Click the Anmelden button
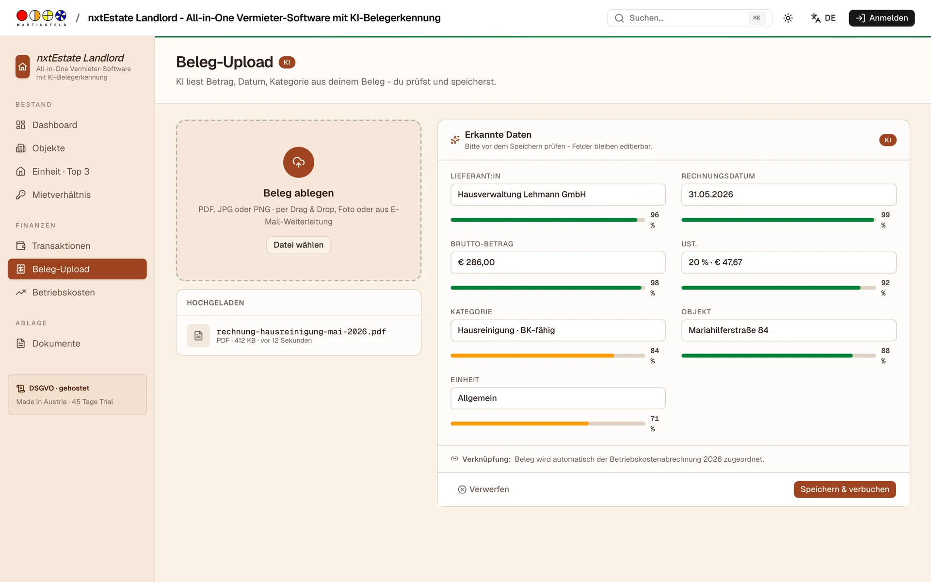This screenshot has width=931, height=582. (882, 18)
